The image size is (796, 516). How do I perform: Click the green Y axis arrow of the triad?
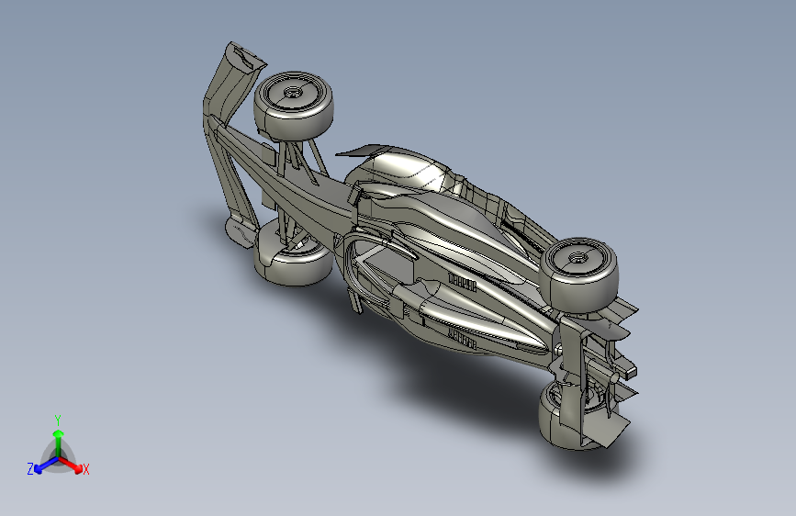tap(59, 443)
